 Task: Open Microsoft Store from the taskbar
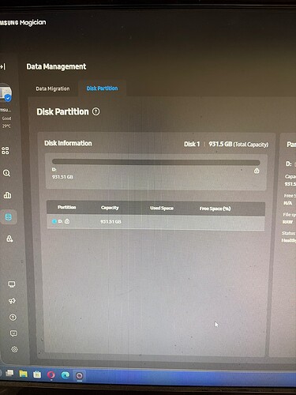tap(37, 374)
